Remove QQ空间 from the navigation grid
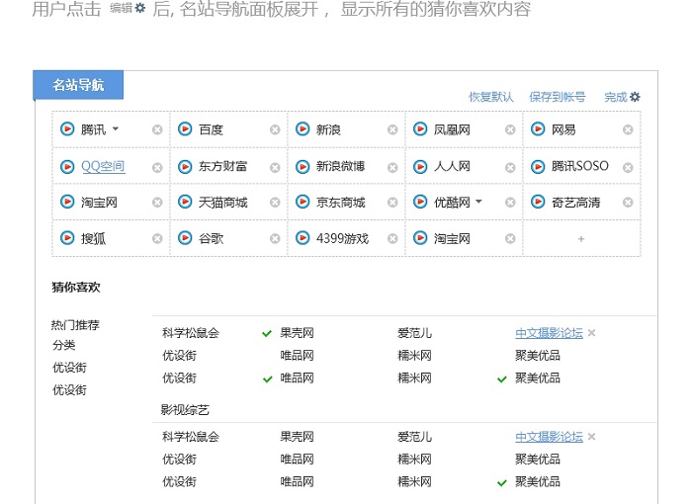This screenshot has height=504, width=692. click(157, 168)
